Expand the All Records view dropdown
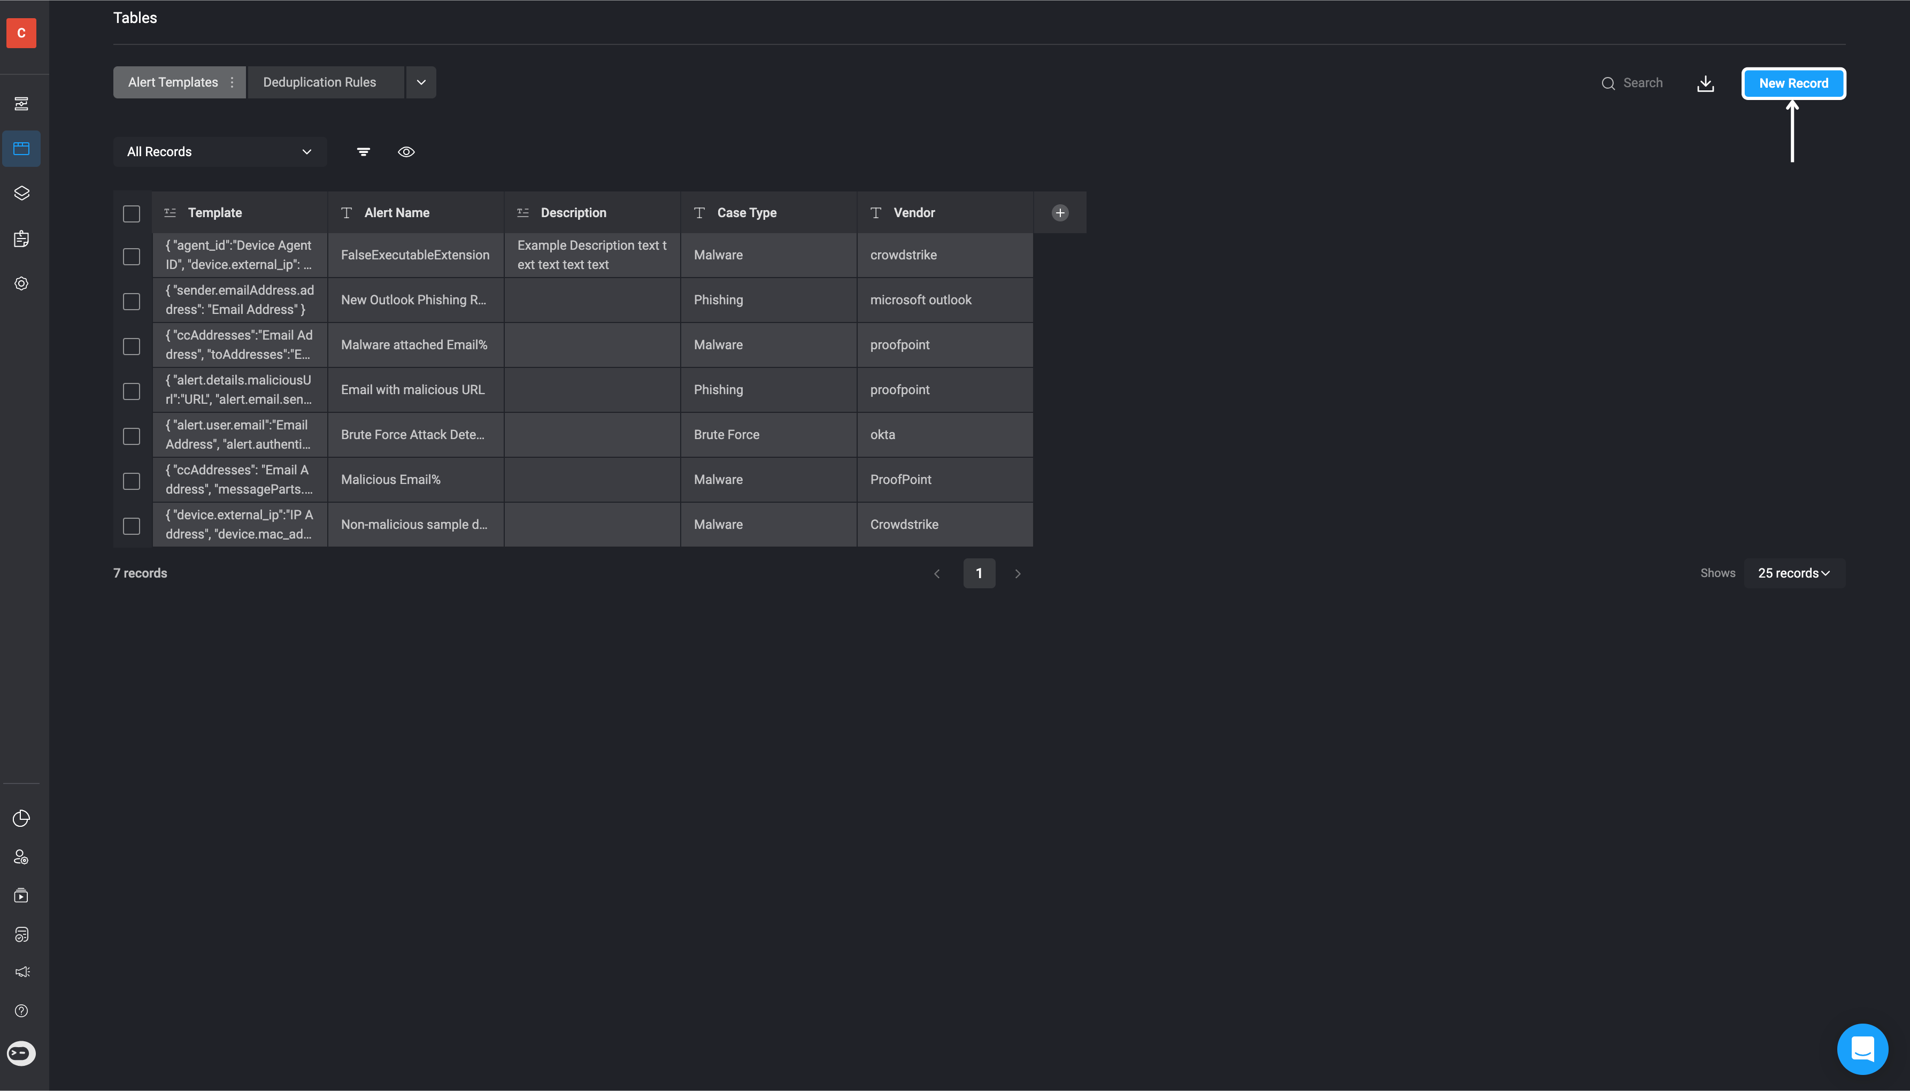 pyautogui.click(x=220, y=152)
